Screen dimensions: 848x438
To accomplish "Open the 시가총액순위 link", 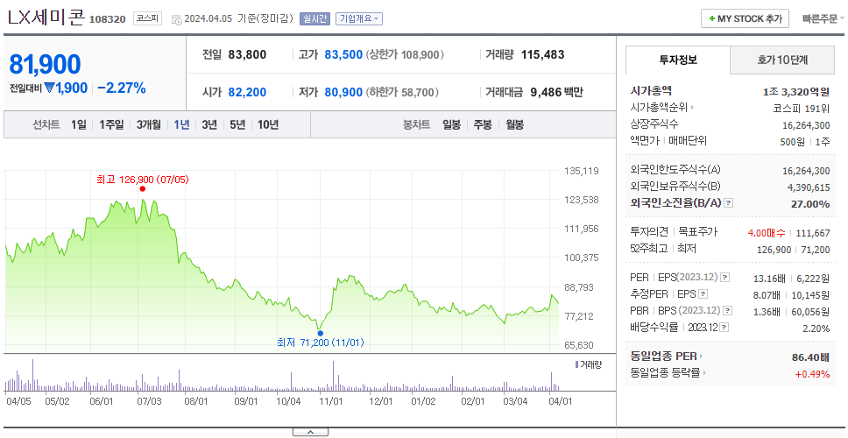I will point(659,108).
